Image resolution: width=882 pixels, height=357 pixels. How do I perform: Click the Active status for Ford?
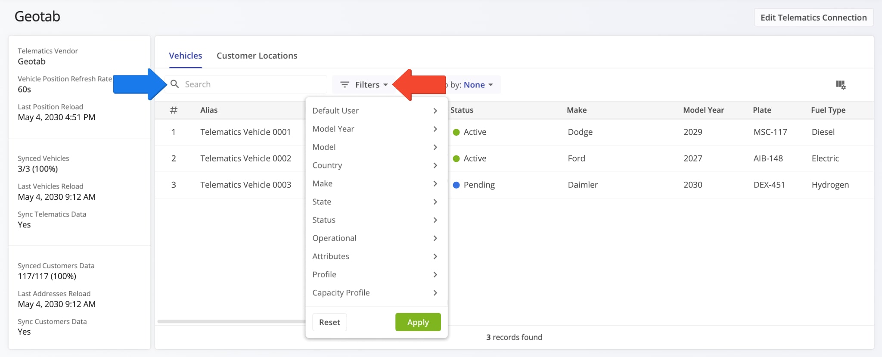tap(469, 158)
